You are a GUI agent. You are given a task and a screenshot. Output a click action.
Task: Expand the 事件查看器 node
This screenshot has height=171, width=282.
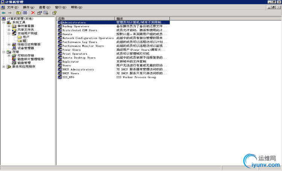9,26
